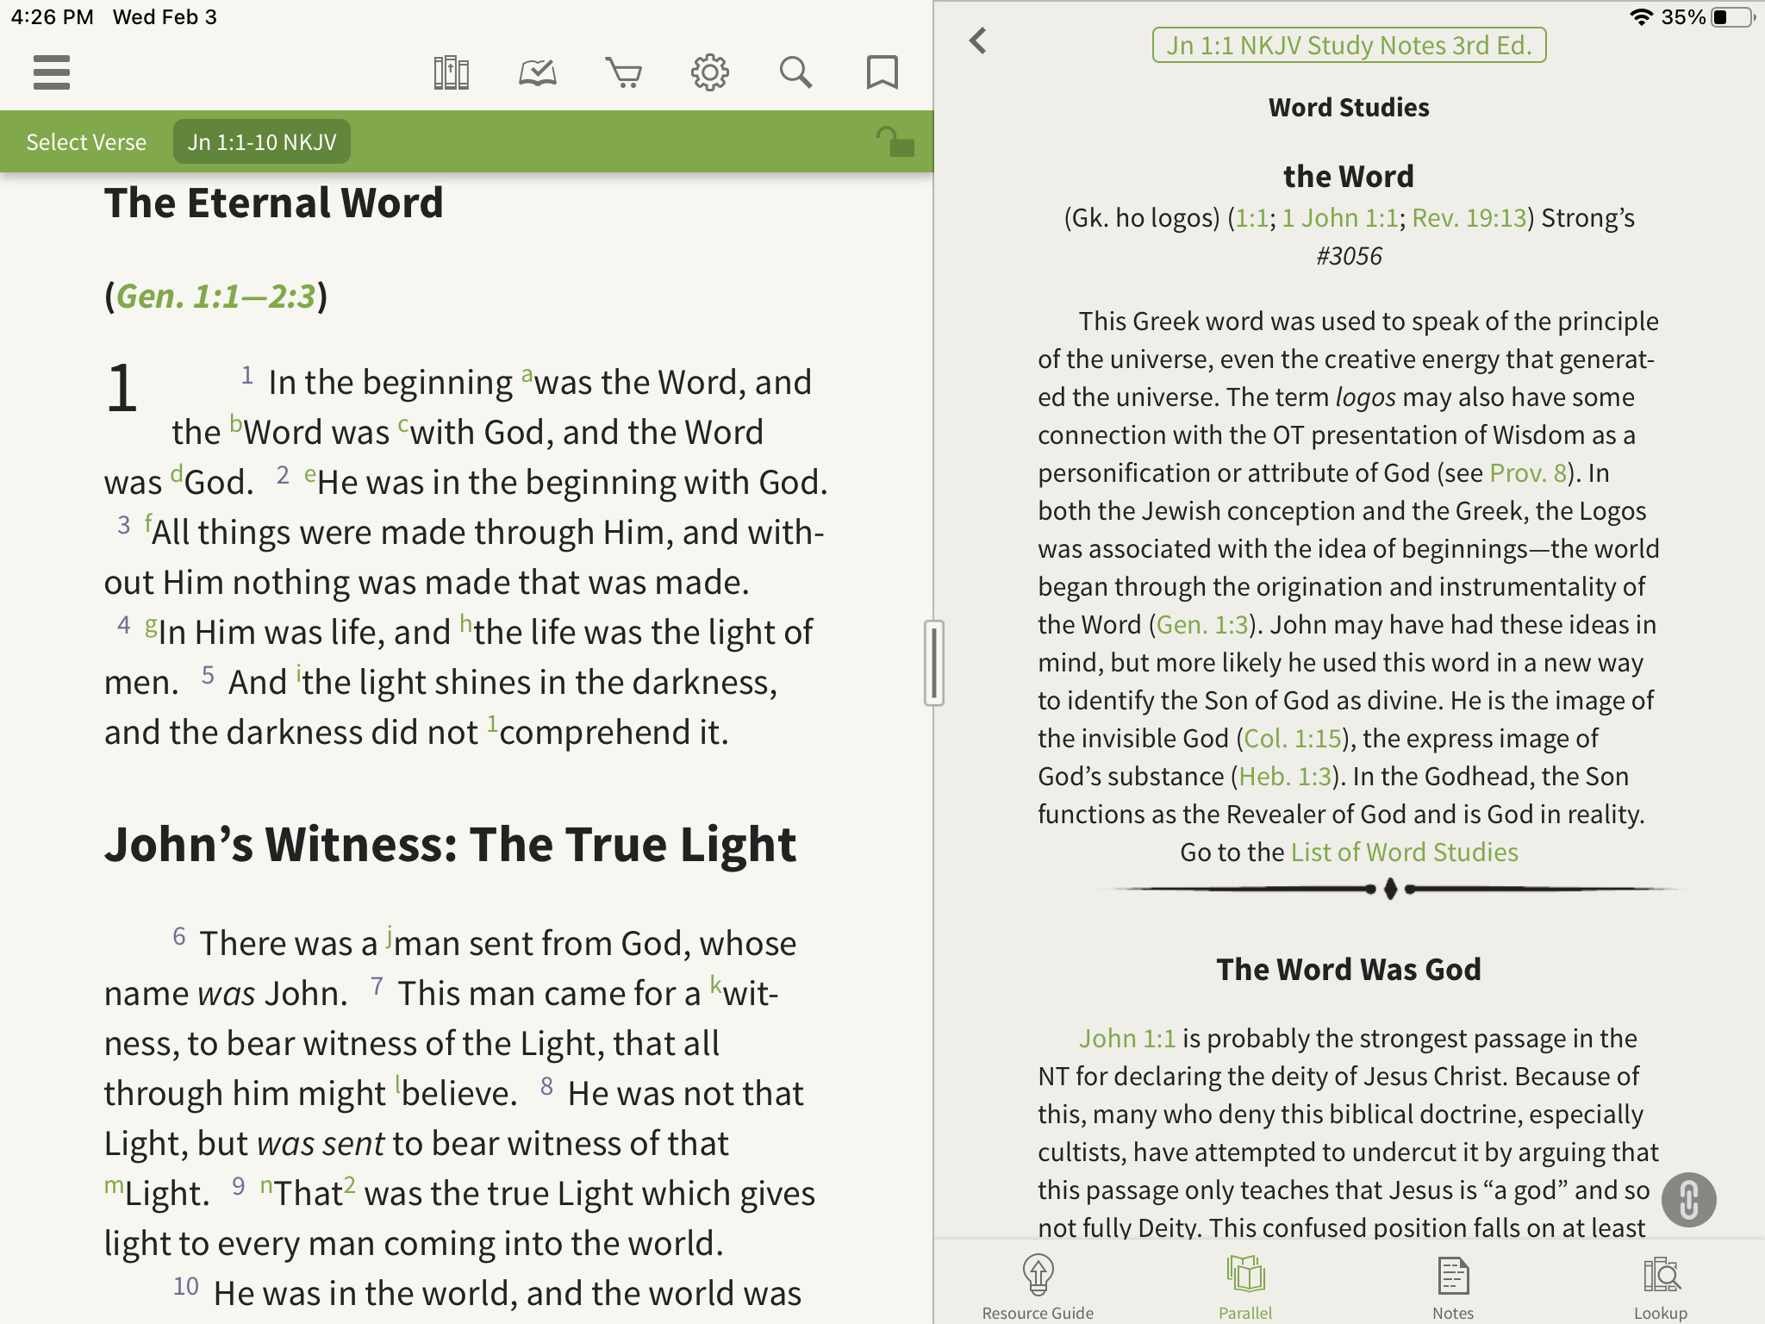Tap the floating link sync button
Screen dimensions: 1765x1324
tap(1688, 1199)
